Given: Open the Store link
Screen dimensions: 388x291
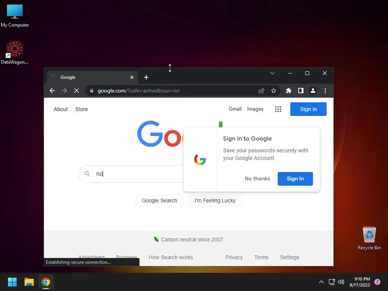Looking at the screenshot, I should coord(81,109).
